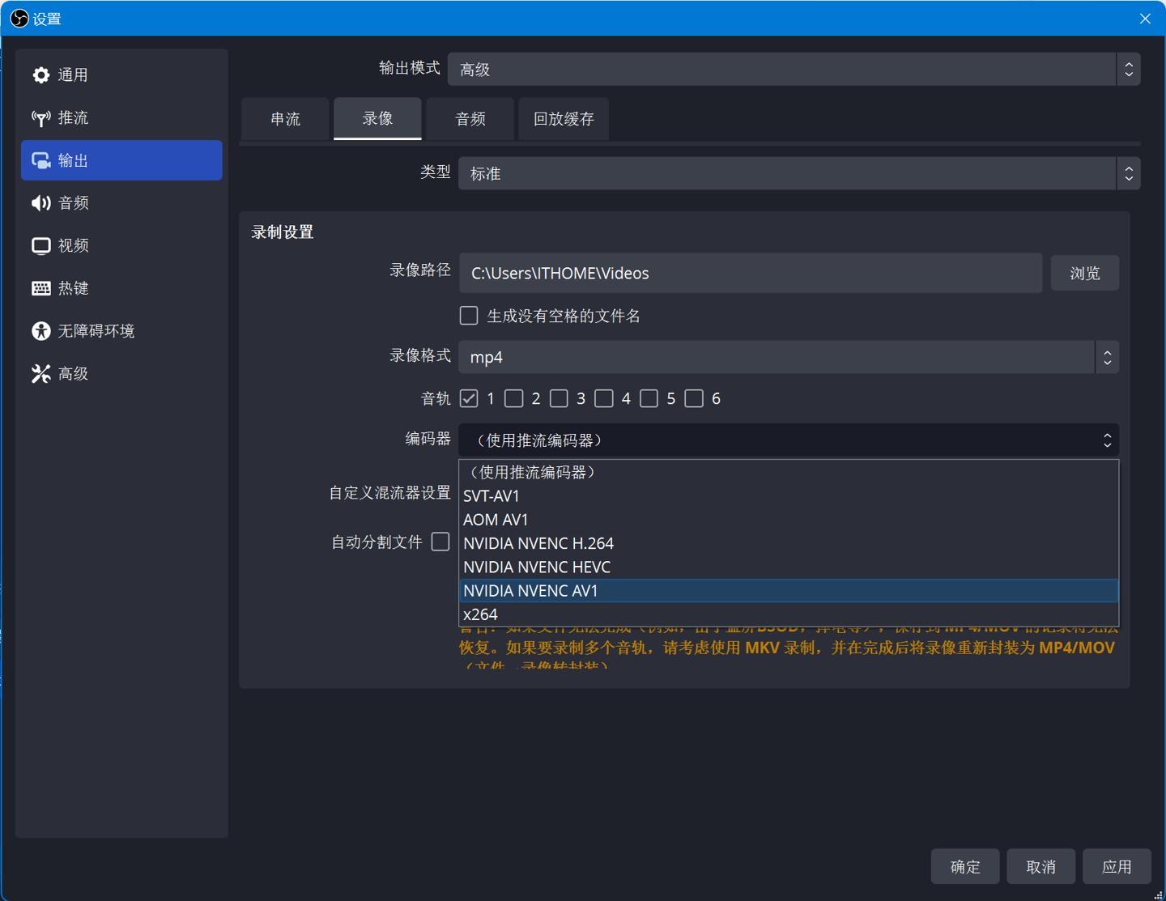Click the speaker icon for Audio settings

tap(40, 203)
